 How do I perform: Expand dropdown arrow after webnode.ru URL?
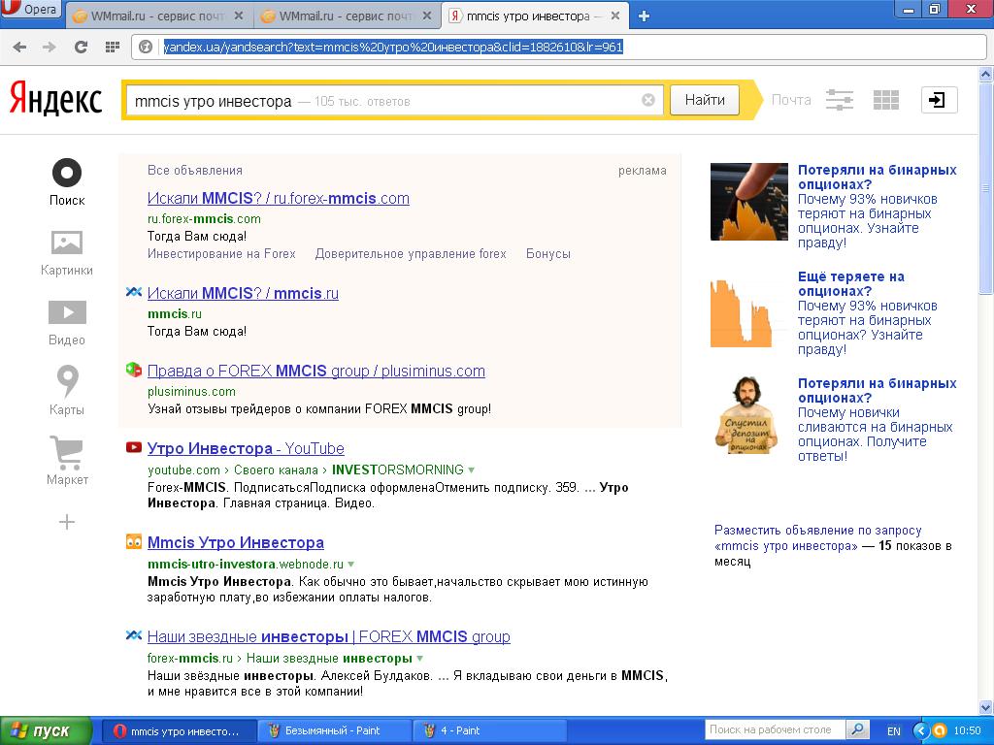(351, 565)
